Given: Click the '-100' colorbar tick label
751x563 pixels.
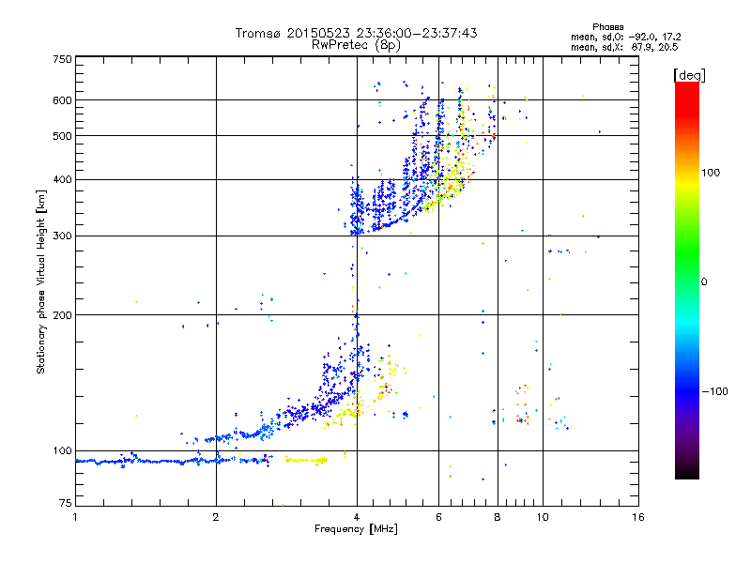Looking at the screenshot, I should click(714, 391).
